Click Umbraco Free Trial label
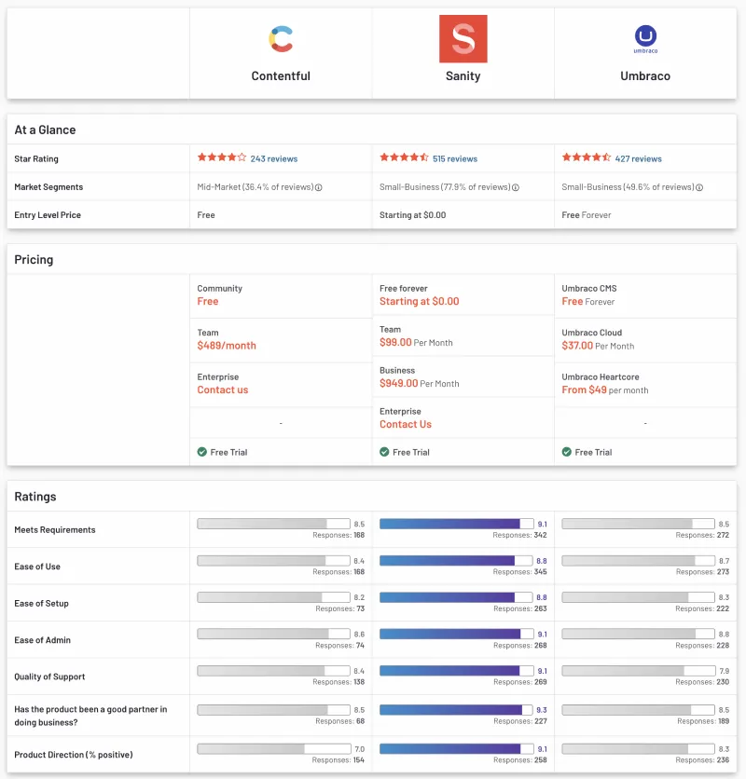 593,453
